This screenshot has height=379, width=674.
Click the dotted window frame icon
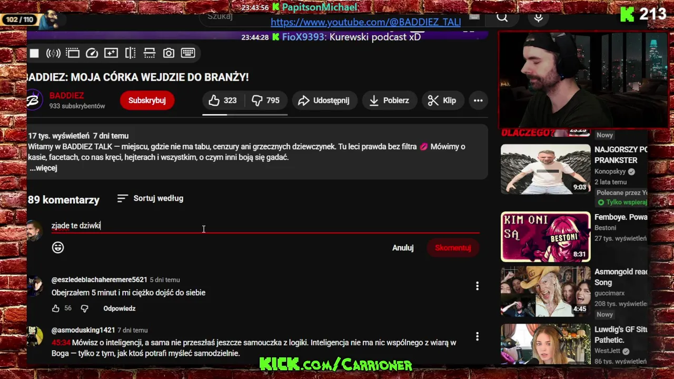point(73,53)
